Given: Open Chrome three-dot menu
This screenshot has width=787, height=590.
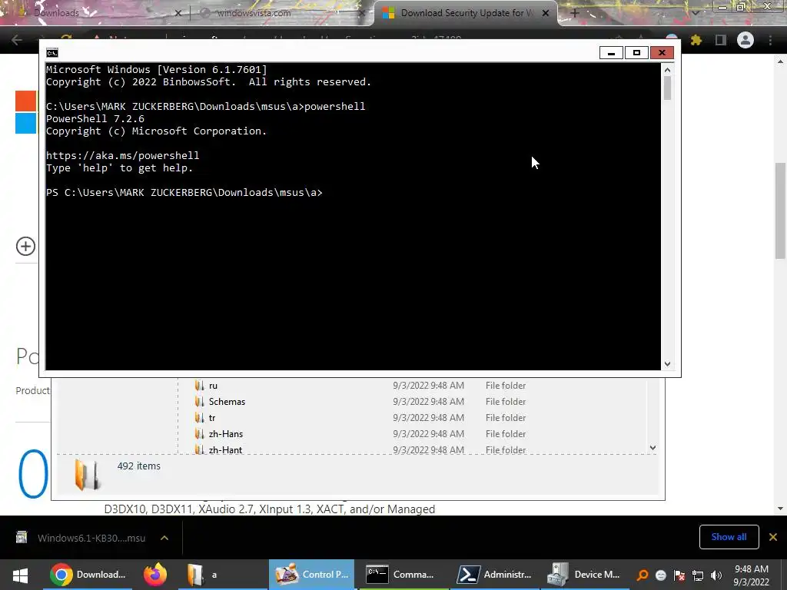Looking at the screenshot, I should [x=770, y=40].
